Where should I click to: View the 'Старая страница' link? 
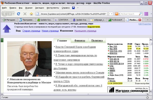31,31
